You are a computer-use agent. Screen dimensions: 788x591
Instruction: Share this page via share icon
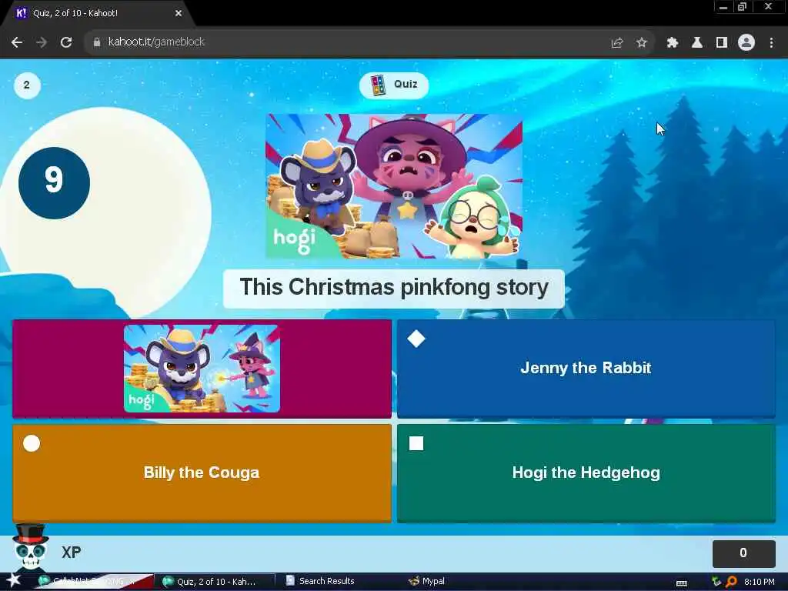tap(617, 43)
